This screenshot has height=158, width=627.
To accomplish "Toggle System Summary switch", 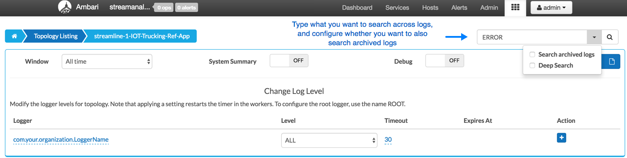I will point(289,61).
